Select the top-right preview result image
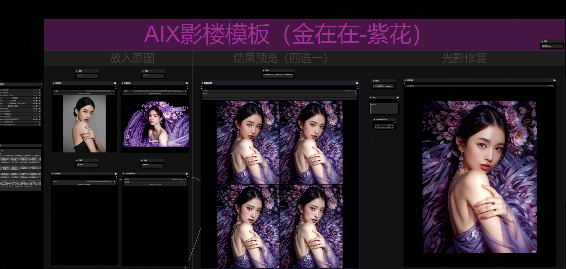 click(311, 142)
